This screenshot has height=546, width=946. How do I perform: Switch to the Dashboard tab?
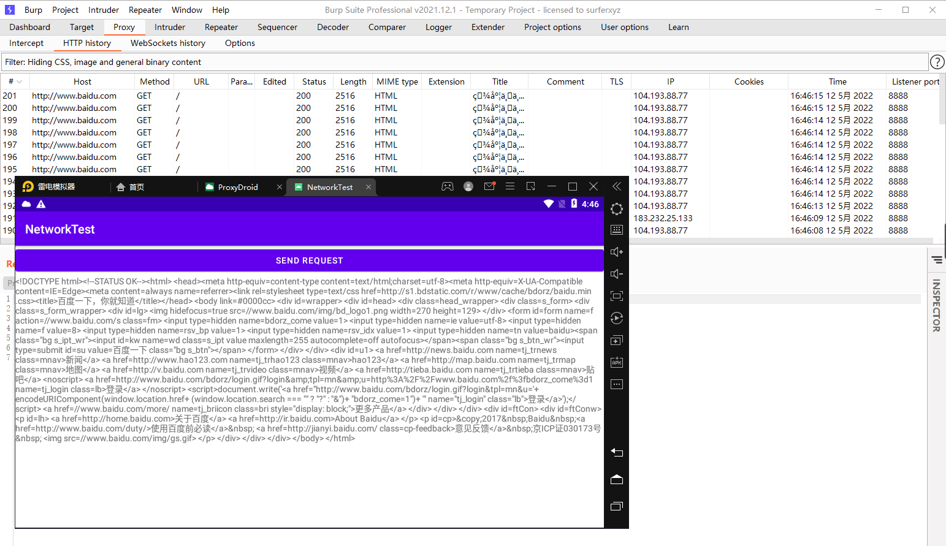[x=30, y=27]
